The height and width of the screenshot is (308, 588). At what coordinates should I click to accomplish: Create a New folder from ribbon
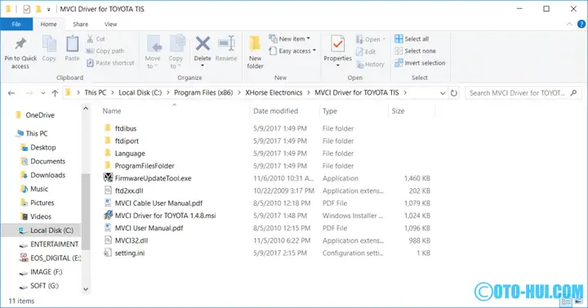pos(255,51)
